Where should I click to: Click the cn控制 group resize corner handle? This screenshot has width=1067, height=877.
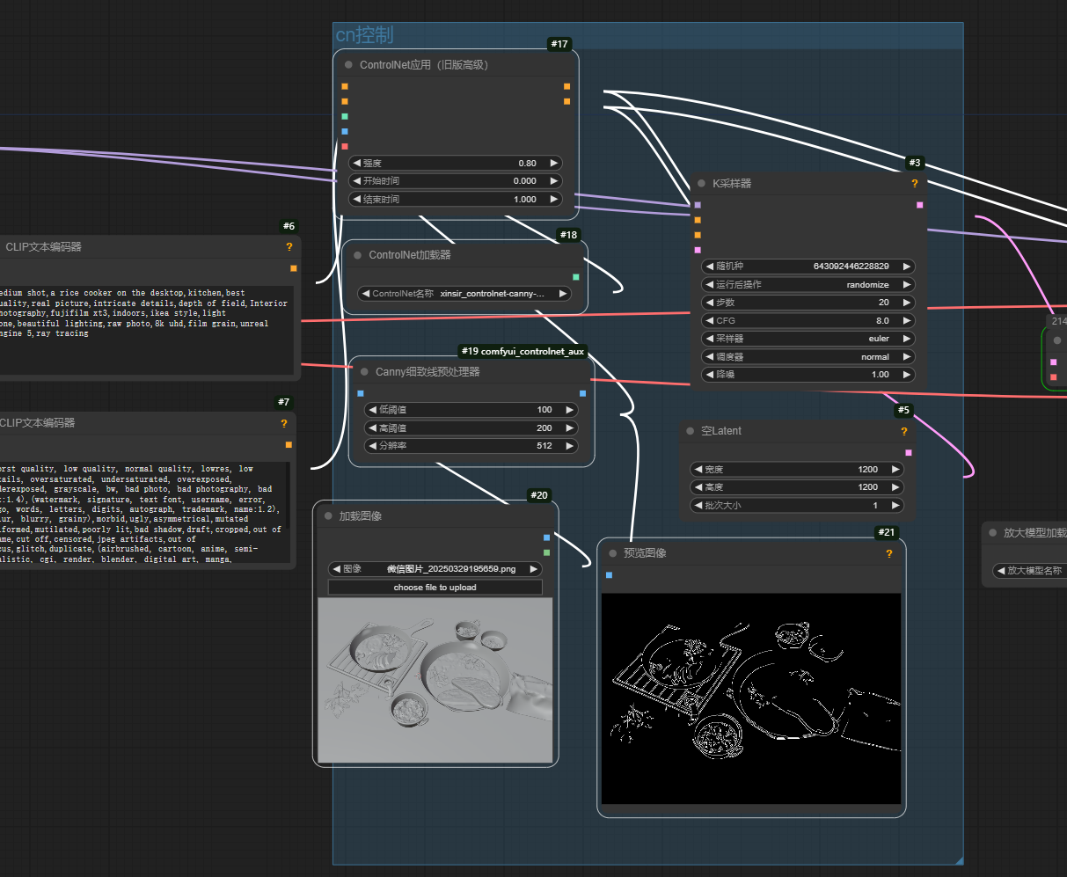(x=958, y=859)
